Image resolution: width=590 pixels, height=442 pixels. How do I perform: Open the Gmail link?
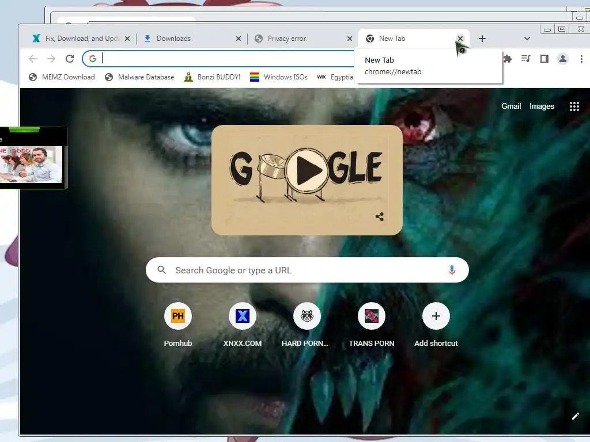(x=511, y=106)
